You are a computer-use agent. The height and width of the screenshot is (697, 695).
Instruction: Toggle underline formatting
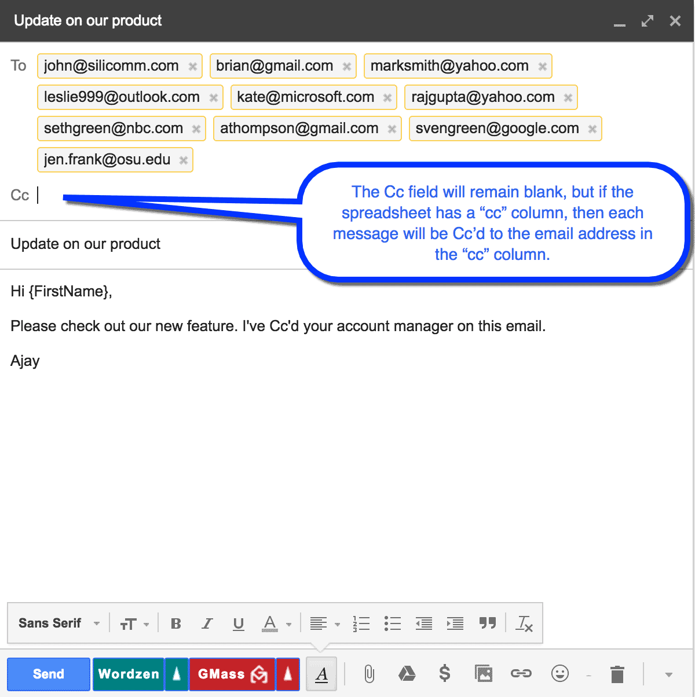pyautogui.click(x=238, y=623)
